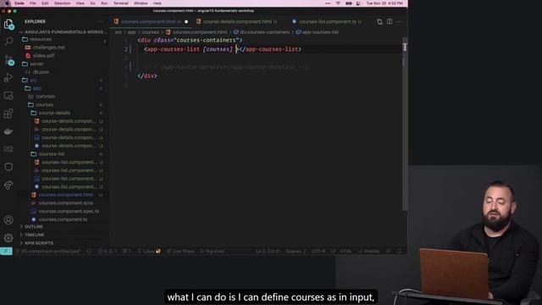Open the Edit menu

click(x=45, y=3)
